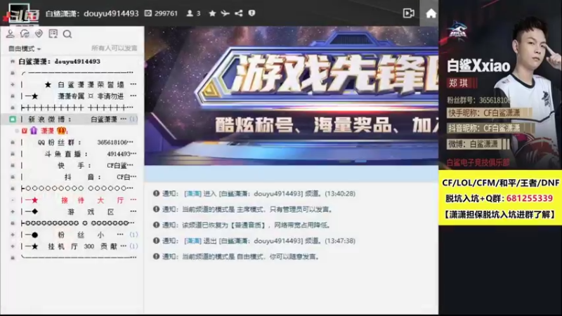Select the 抖音 CF白 row

click(x=74, y=177)
